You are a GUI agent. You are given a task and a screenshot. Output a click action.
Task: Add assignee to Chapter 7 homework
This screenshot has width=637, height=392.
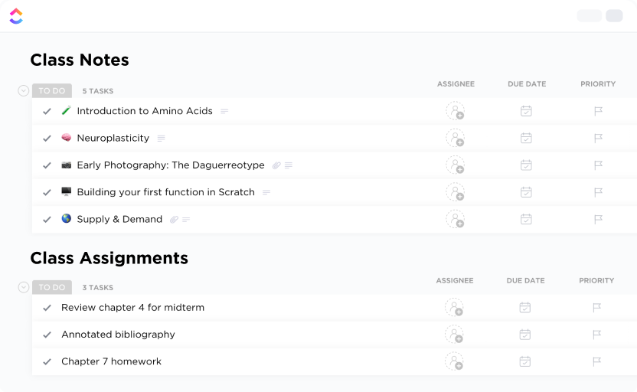coord(454,361)
